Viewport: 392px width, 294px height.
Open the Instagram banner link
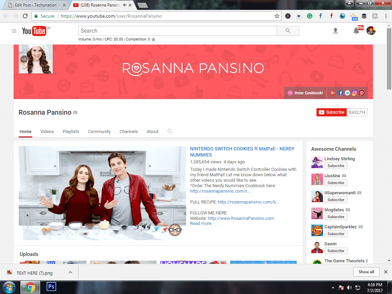(x=355, y=93)
